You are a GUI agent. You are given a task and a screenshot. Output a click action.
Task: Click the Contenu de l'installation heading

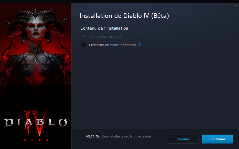click(x=104, y=28)
